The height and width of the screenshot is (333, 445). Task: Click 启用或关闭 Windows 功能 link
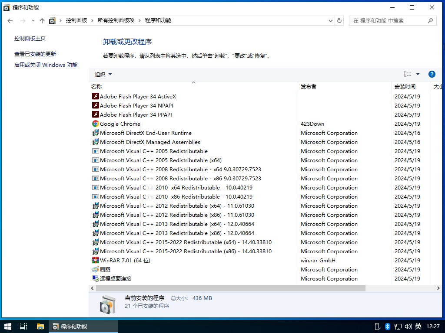46,65
